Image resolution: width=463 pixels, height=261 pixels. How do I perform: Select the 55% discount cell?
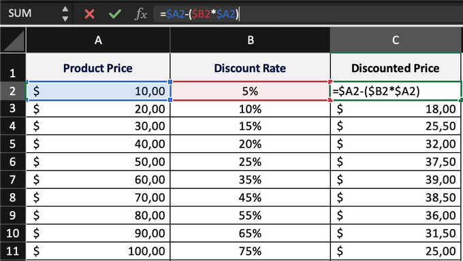coord(251,215)
